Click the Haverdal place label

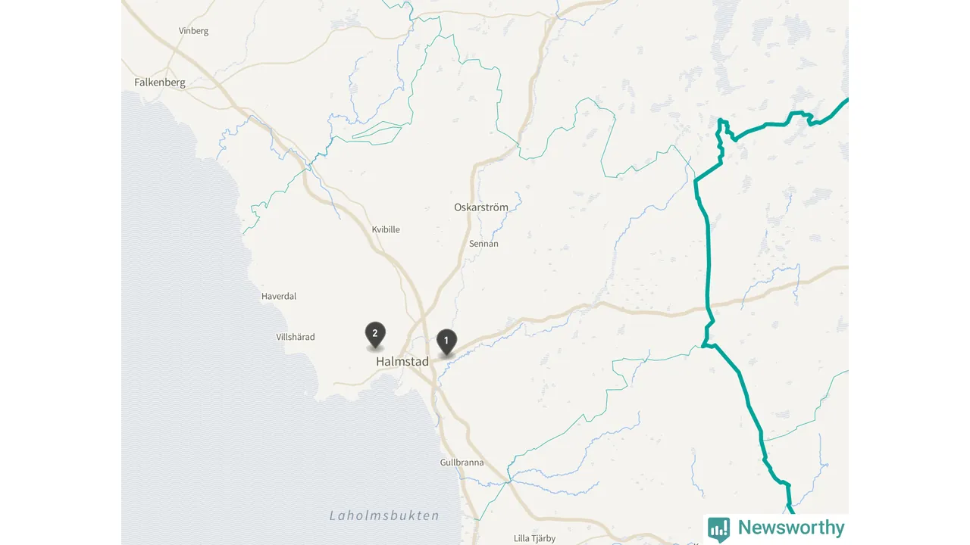tap(279, 297)
